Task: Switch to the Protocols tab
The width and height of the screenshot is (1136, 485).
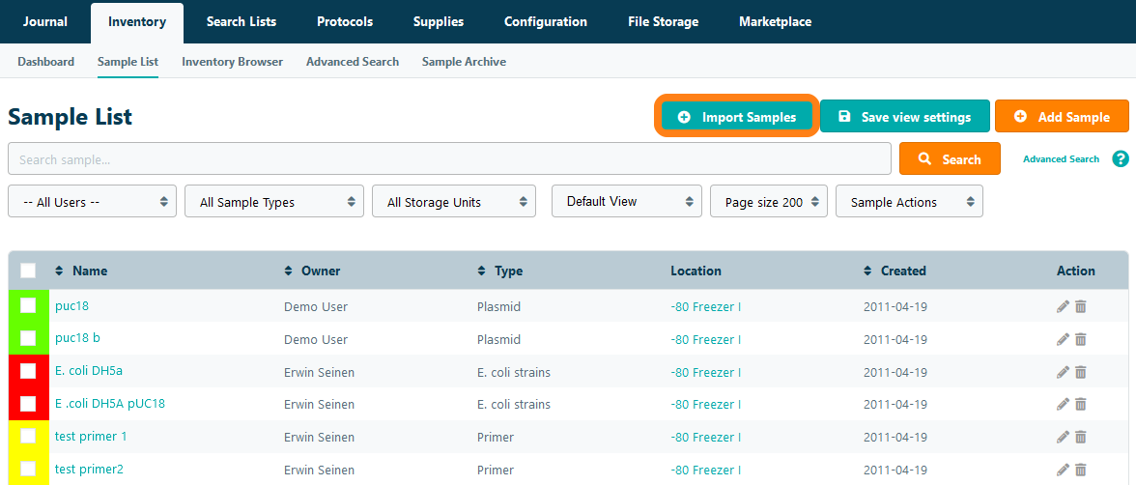Action: coord(344,21)
